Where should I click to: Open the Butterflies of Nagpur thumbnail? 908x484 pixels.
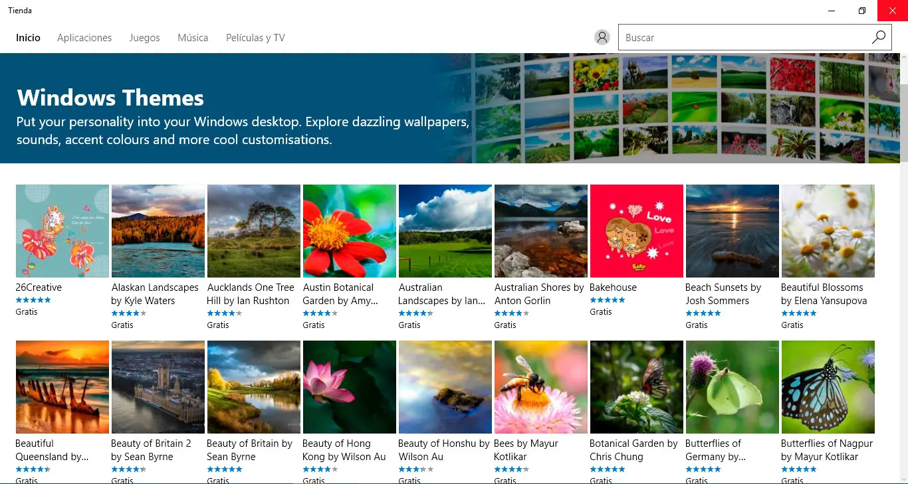(828, 387)
